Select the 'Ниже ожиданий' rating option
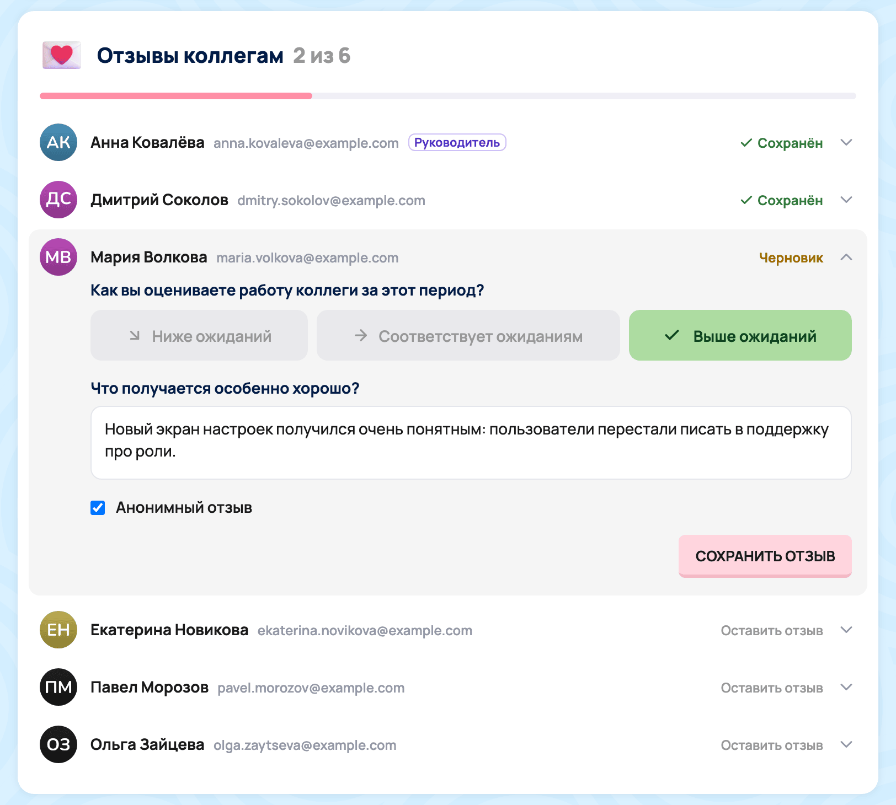 (199, 335)
